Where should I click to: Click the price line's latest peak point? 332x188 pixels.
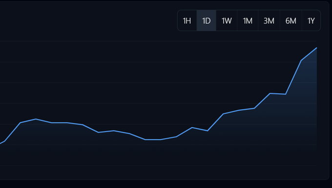pos(316,48)
